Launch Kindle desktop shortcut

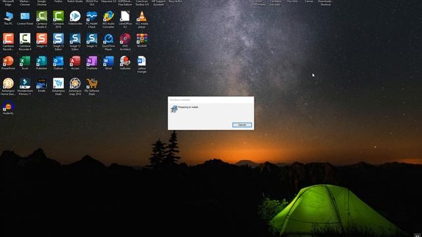[x=42, y=85]
